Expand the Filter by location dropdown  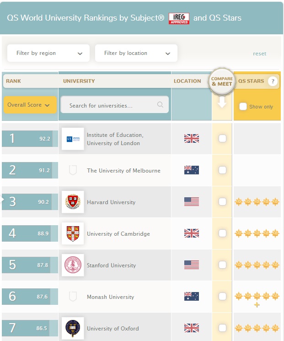136,53
